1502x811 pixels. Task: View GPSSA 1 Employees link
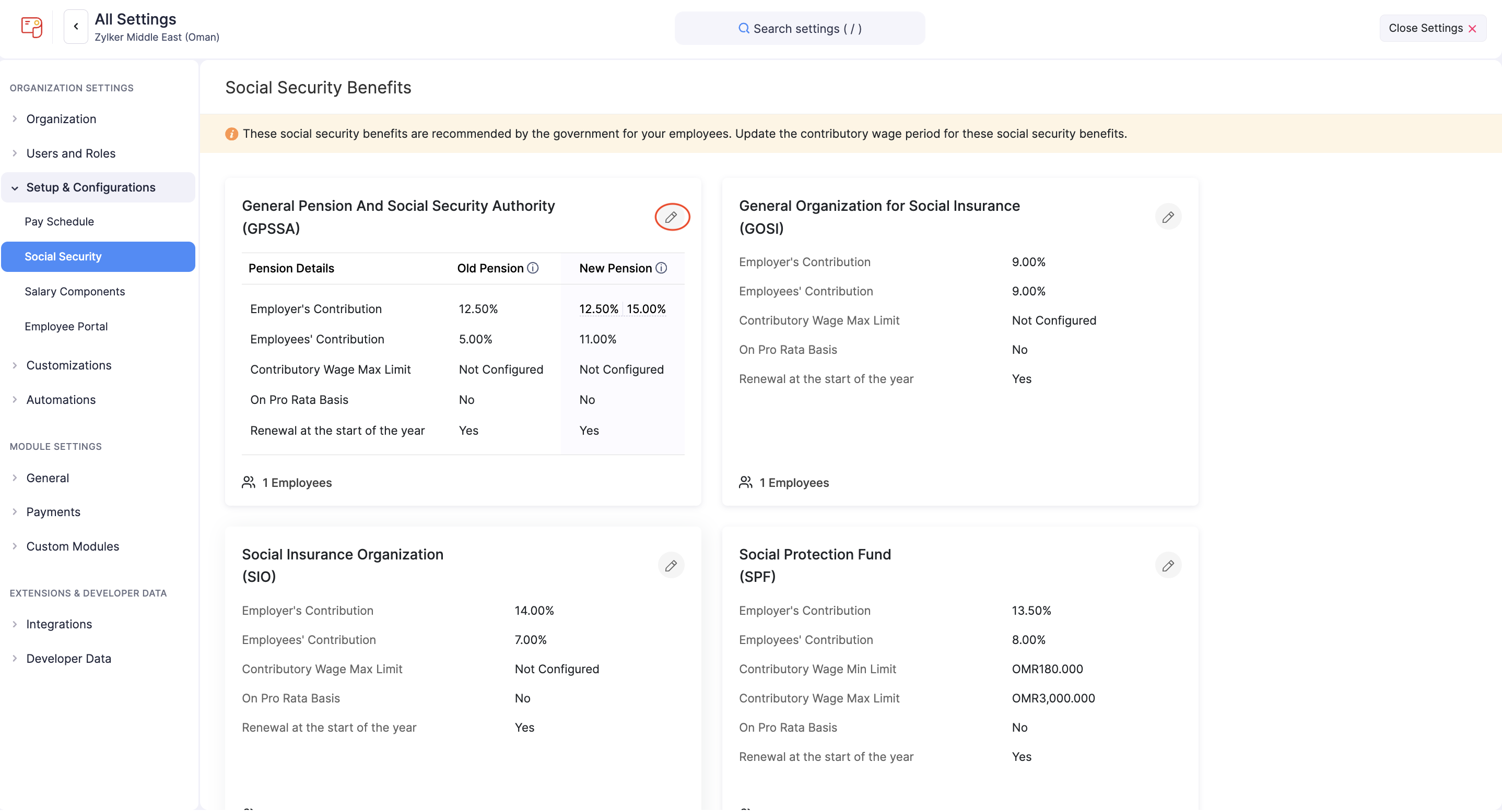tap(296, 482)
